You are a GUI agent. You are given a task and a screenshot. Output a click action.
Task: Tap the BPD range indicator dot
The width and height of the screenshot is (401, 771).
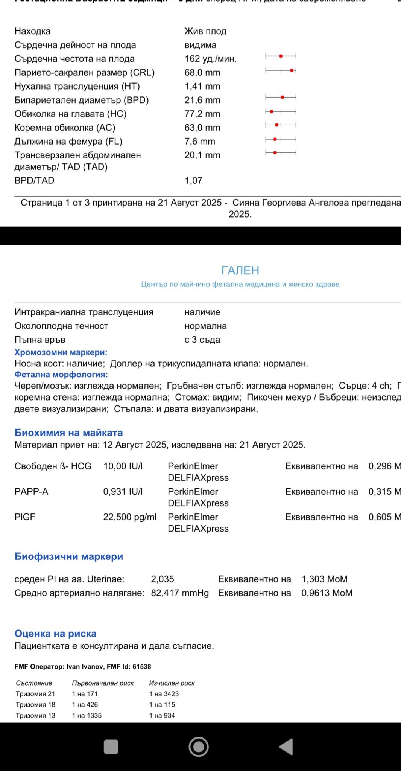click(283, 98)
